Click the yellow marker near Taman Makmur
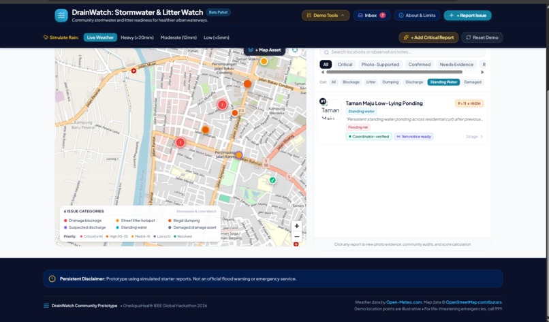Image resolution: width=549 pixels, height=322 pixels. click(x=264, y=61)
